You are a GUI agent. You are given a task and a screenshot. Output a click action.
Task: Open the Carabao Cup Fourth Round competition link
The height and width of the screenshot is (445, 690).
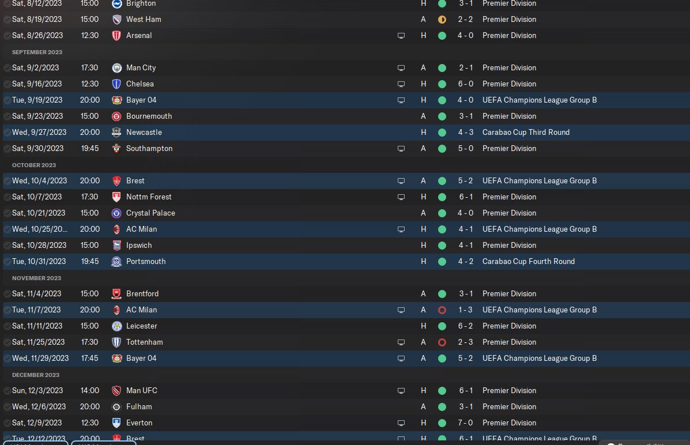[x=529, y=261]
